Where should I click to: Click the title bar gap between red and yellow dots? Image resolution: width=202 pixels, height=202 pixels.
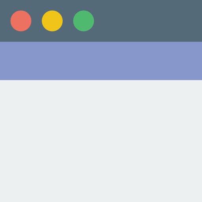[x=37, y=21]
